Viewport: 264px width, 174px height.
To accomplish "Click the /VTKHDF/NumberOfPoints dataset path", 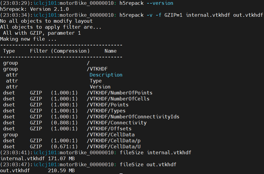I will pos(119,93).
